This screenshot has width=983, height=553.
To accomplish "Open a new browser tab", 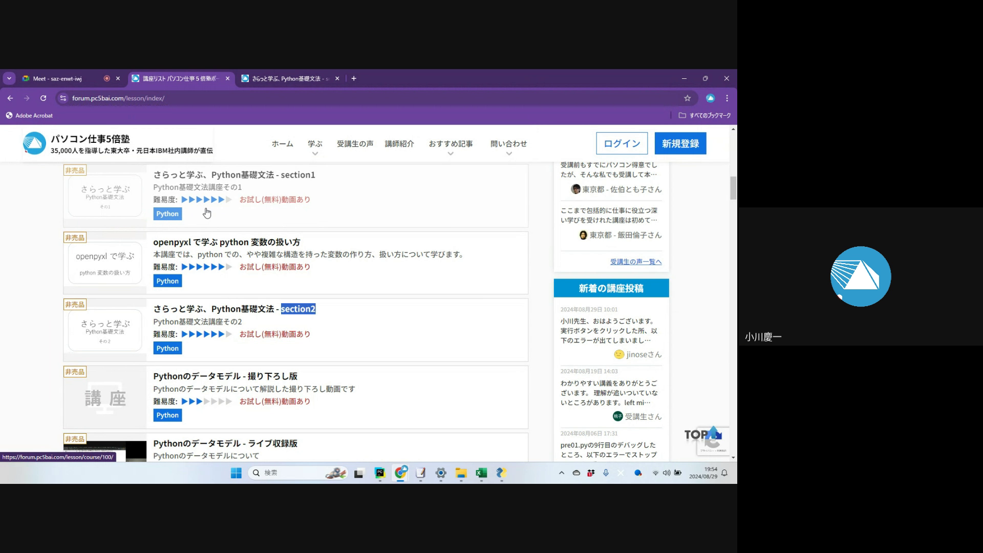I will [354, 78].
